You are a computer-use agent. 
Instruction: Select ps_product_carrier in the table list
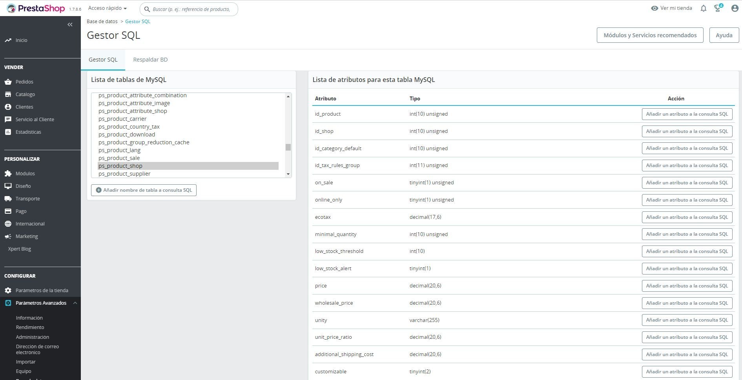[x=188, y=119]
